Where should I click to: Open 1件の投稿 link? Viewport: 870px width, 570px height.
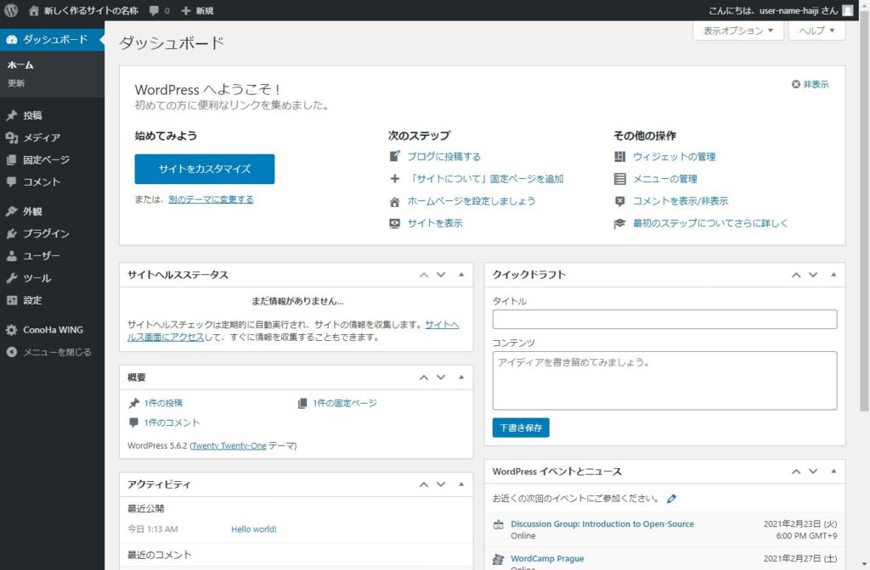(163, 403)
